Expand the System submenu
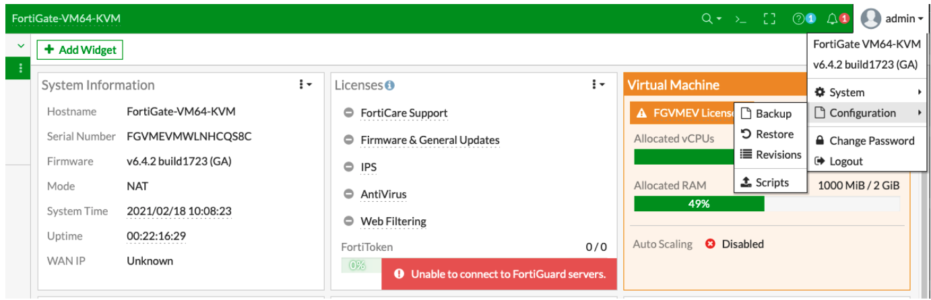Viewport: 931px width, 300px height. (x=866, y=93)
